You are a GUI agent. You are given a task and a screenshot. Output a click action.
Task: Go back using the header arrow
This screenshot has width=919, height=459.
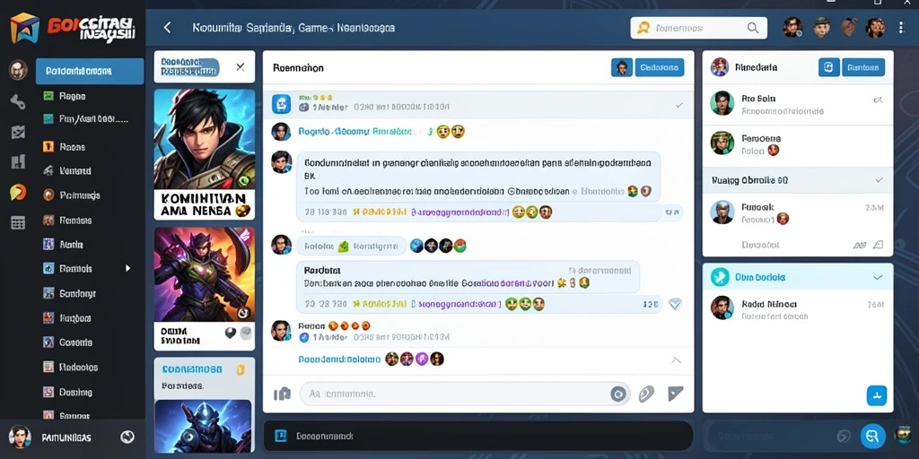(x=167, y=28)
